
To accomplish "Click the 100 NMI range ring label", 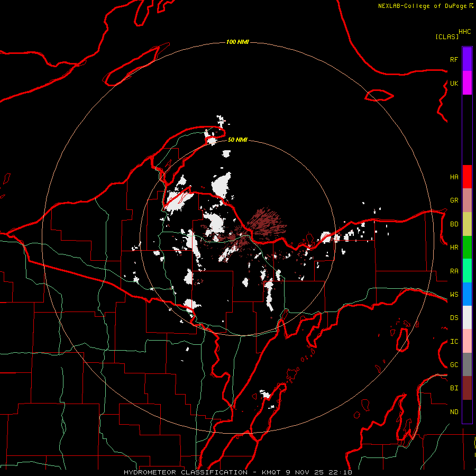I will click(x=237, y=42).
